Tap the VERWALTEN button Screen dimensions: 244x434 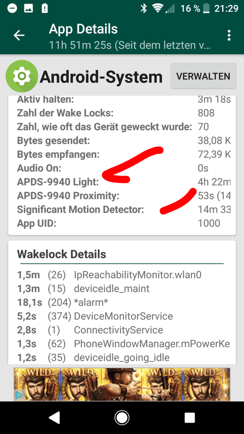203,76
